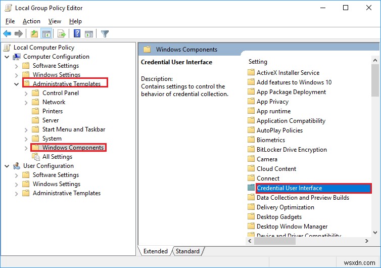This screenshot has height=268, width=381.
Task: Expand the Control Panel node
Action: click(x=26, y=94)
